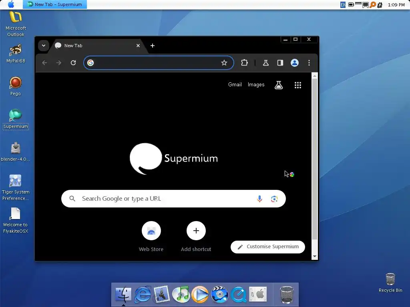Open System Preferences dock icon
Image resolution: width=410 pixels, height=307 pixels.
[x=258, y=294]
